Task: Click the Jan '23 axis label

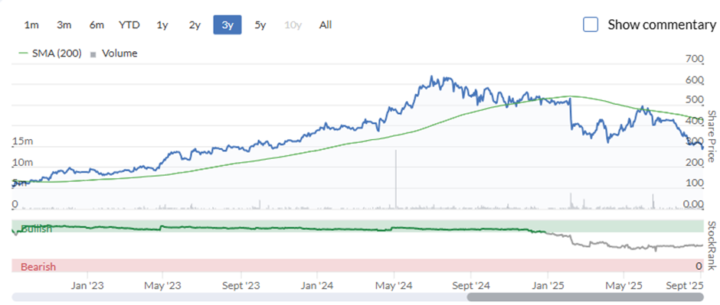Action: 87,286
